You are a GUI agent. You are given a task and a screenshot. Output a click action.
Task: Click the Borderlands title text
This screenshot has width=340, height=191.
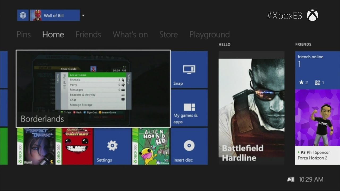(42, 119)
